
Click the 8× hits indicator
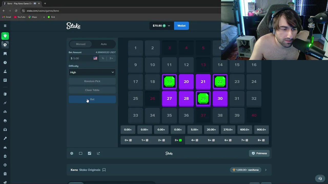(x=261, y=140)
